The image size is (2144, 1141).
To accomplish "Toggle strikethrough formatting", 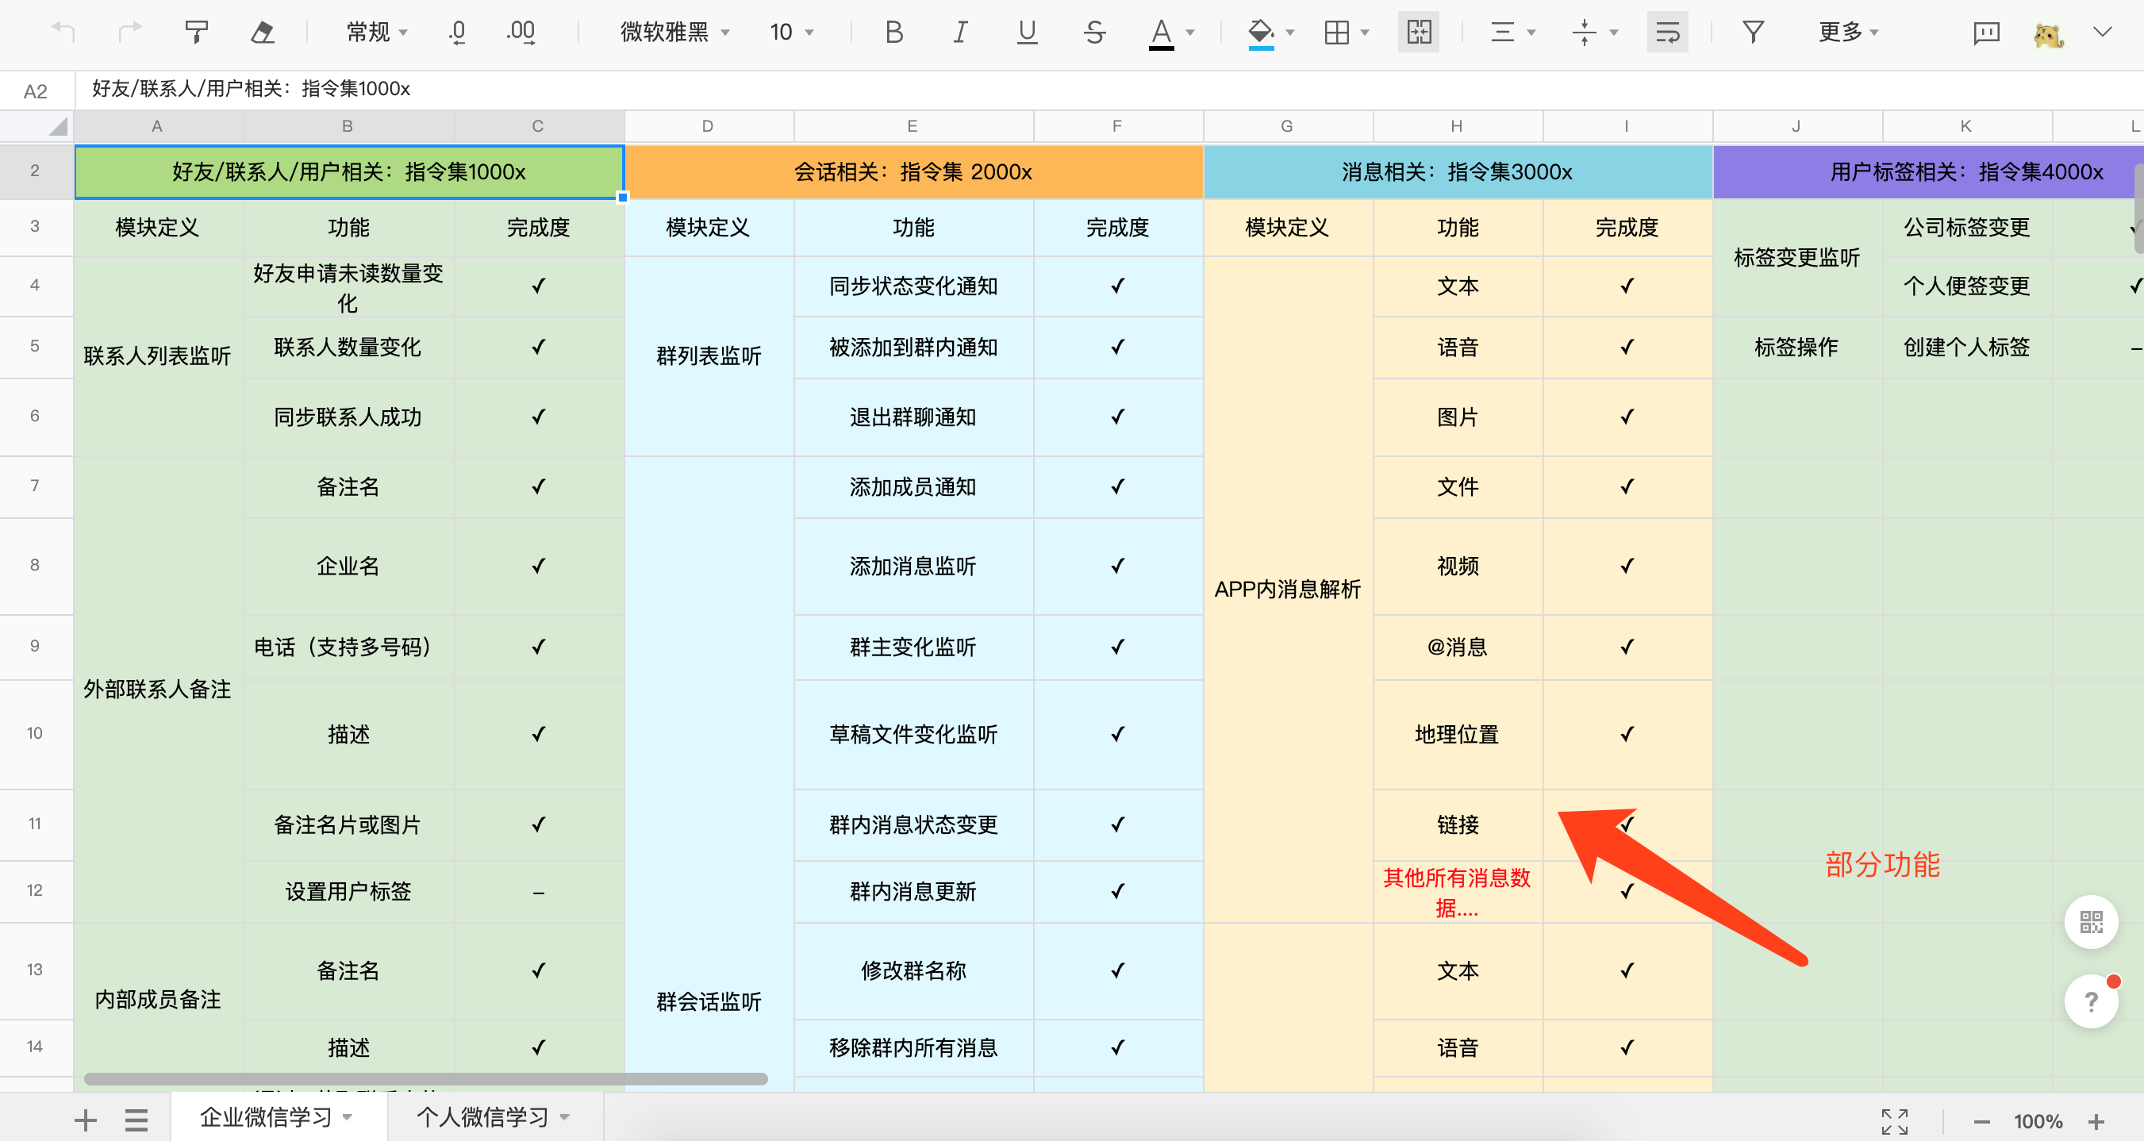I will tap(1094, 33).
